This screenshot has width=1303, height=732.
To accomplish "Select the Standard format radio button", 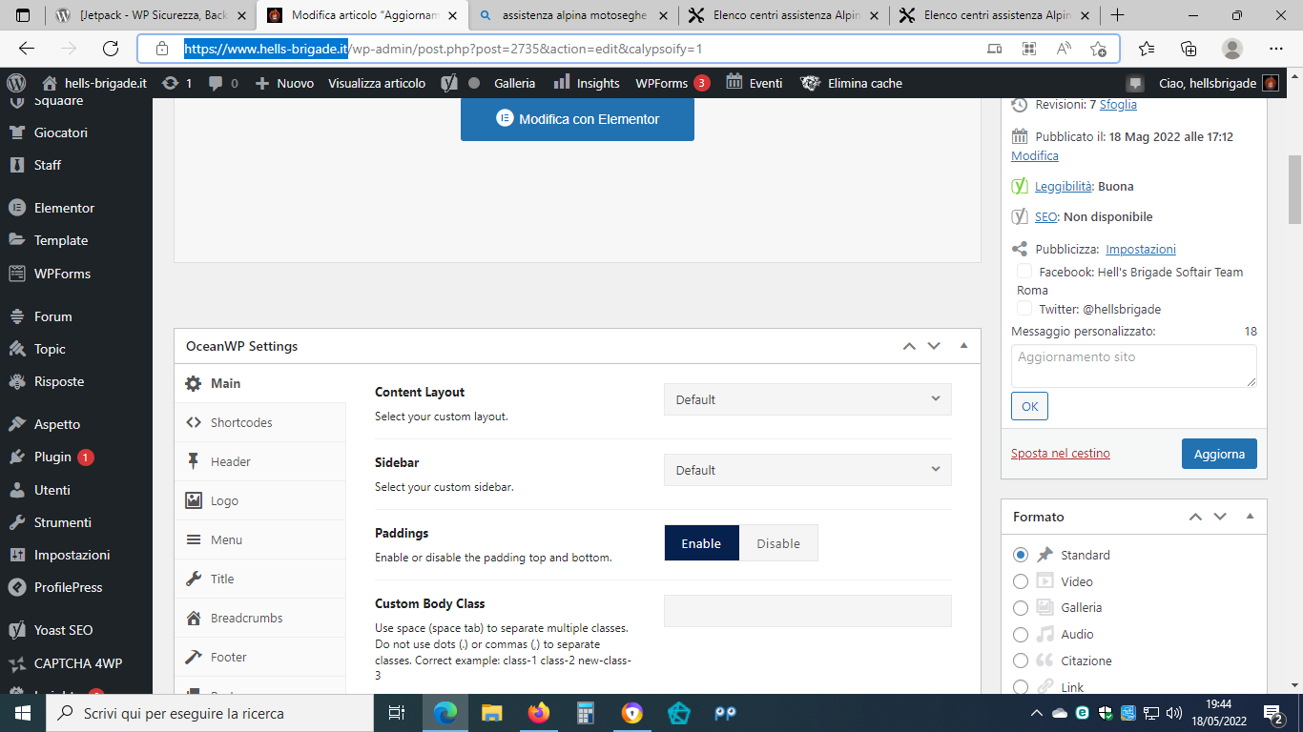I will coord(1021,555).
